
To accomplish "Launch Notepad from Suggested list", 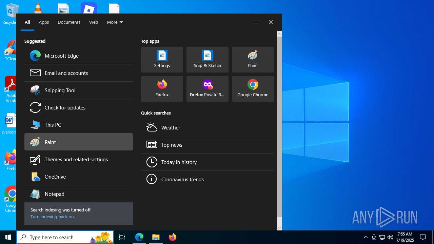I will coord(79,194).
